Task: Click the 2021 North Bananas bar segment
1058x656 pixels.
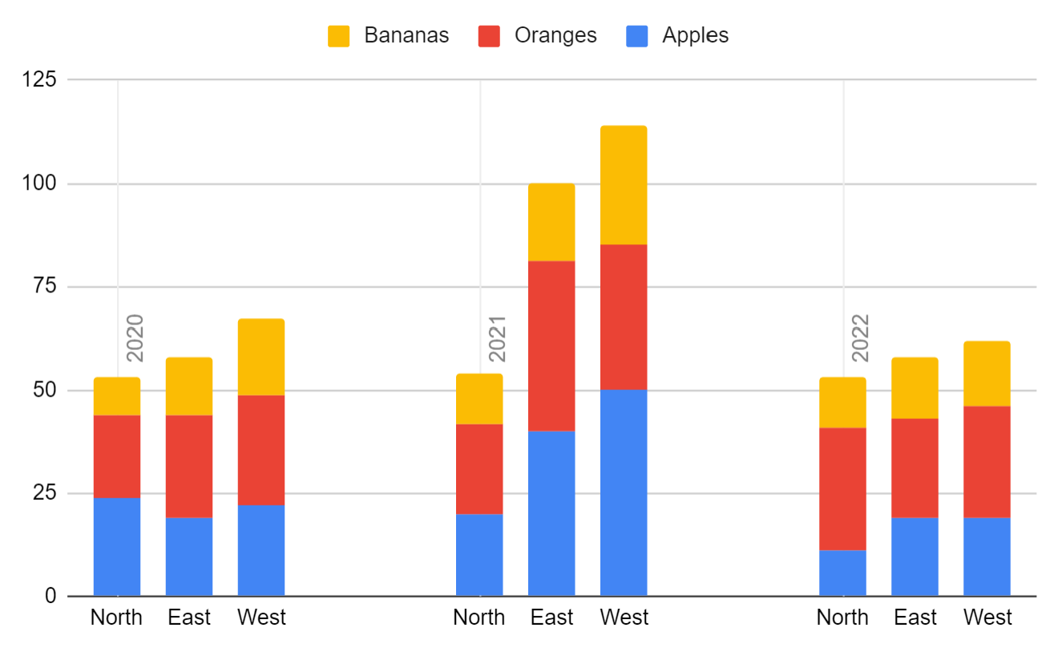Action: coord(479,399)
